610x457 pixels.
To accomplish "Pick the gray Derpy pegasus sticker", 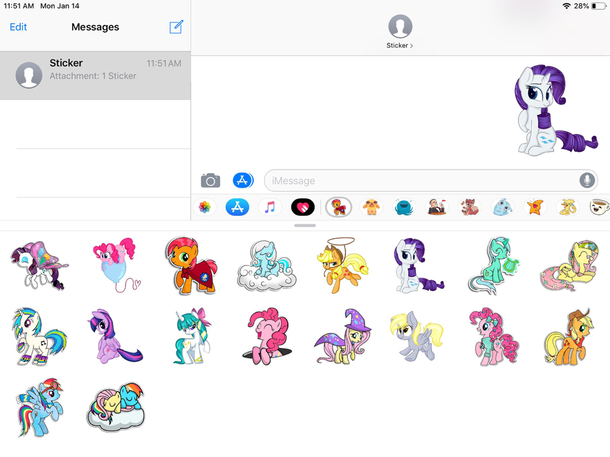I will tap(417, 336).
